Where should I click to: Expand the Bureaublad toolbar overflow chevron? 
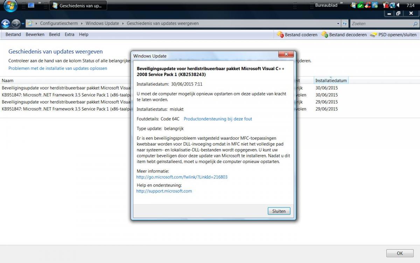(341, 4)
